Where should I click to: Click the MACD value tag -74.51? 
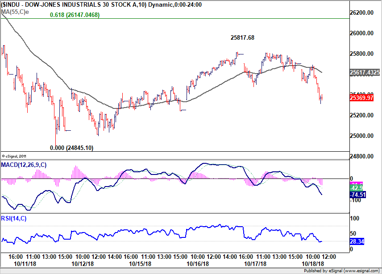point(358,195)
